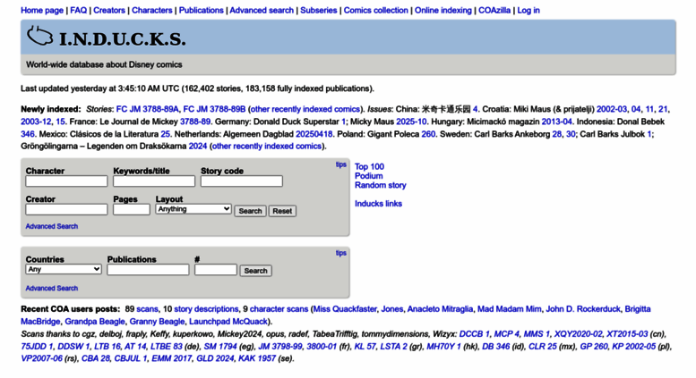Open the MH70Y 1 scan link

(444, 346)
